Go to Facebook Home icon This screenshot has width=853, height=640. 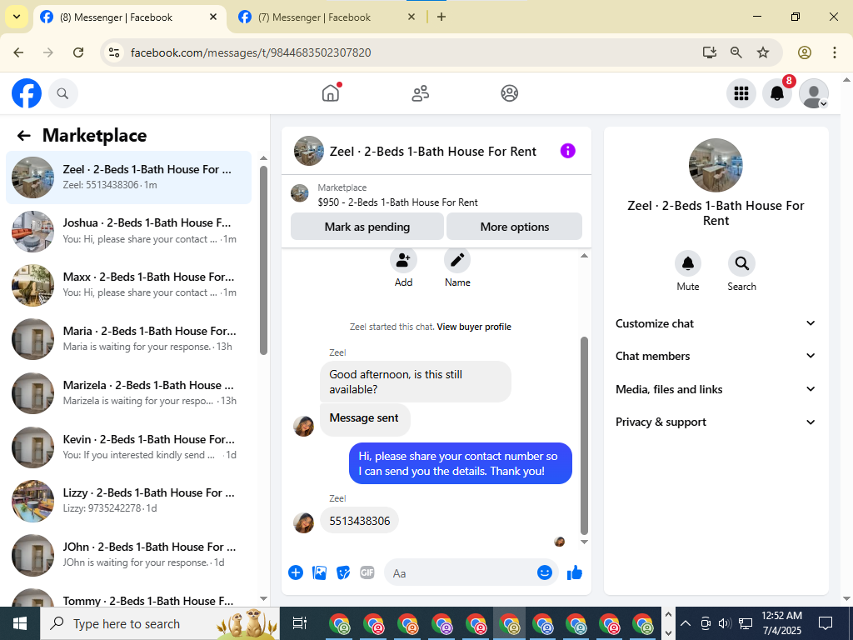coord(330,93)
